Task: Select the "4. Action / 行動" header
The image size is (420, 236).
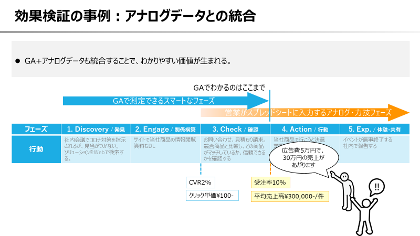Action: [x=304, y=129]
